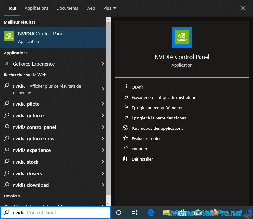This screenshot has width=253, height=219.
Task: Open File Explorer from the taskbar
Action: pyautogui.click(x=166, y=213)
